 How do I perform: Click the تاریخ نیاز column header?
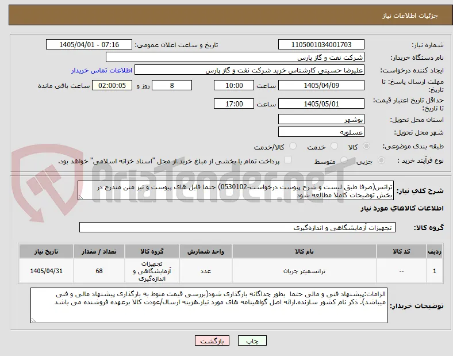coord(46,251)
